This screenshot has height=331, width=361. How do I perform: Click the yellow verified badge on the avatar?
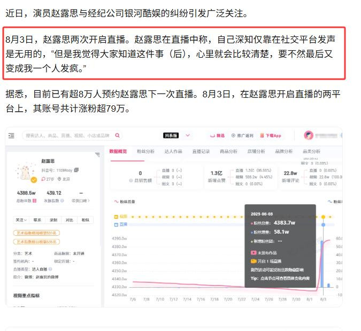(x=34, y=180)
